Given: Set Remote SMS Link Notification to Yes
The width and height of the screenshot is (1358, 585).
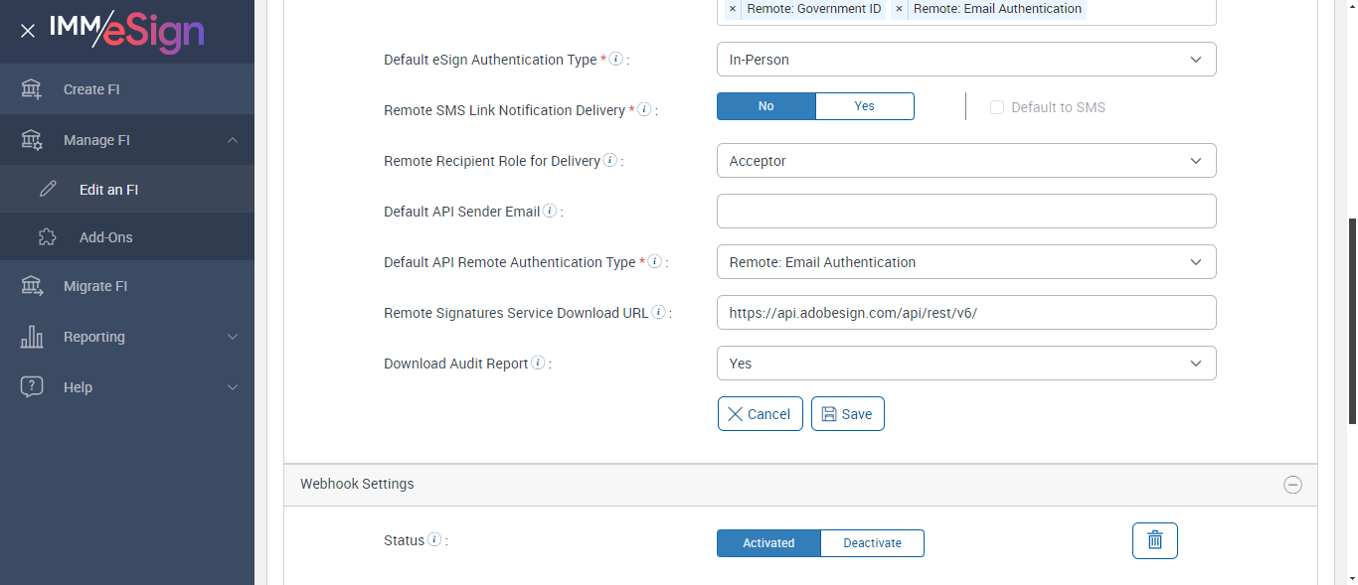Looking at the screenshot, I should point(864,106).
